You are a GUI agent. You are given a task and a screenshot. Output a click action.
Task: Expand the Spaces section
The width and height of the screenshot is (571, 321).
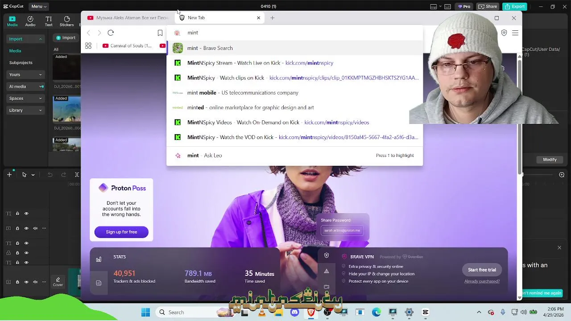[x=40, y=99]
